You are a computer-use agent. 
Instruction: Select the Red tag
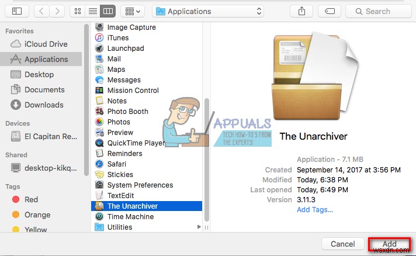coord(41,199)
